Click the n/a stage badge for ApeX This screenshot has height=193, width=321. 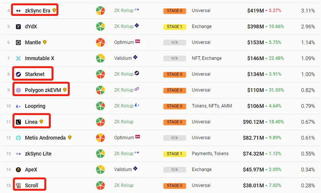[x=174, y=170]
